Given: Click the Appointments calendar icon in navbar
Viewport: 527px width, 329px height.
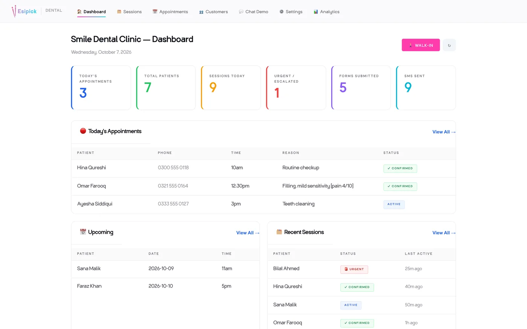Looking at the screenshot, I should (x=155, y=12).
